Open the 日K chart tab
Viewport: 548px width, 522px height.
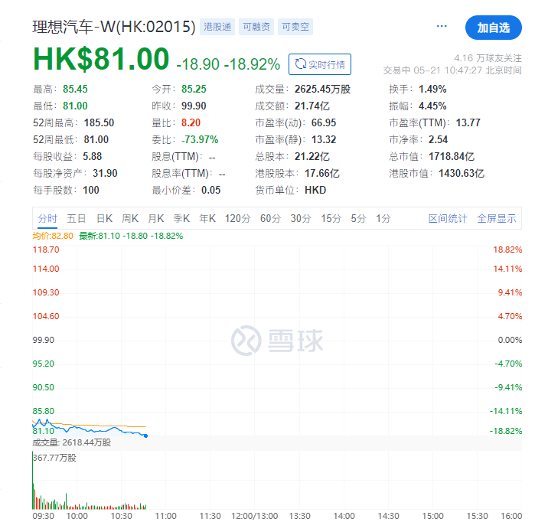pos(104,219)
